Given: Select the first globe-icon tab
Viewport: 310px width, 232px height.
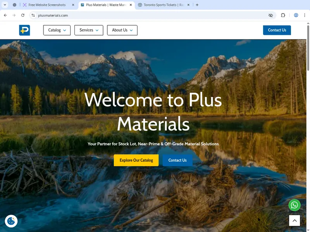Looking at the screenshot, I should 14,5.
